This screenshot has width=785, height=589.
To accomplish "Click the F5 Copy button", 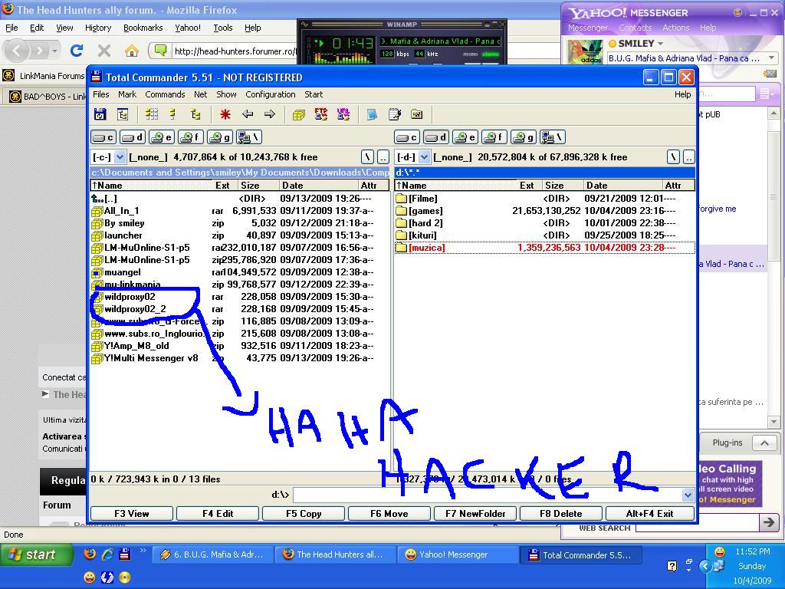I will [304, 513].
